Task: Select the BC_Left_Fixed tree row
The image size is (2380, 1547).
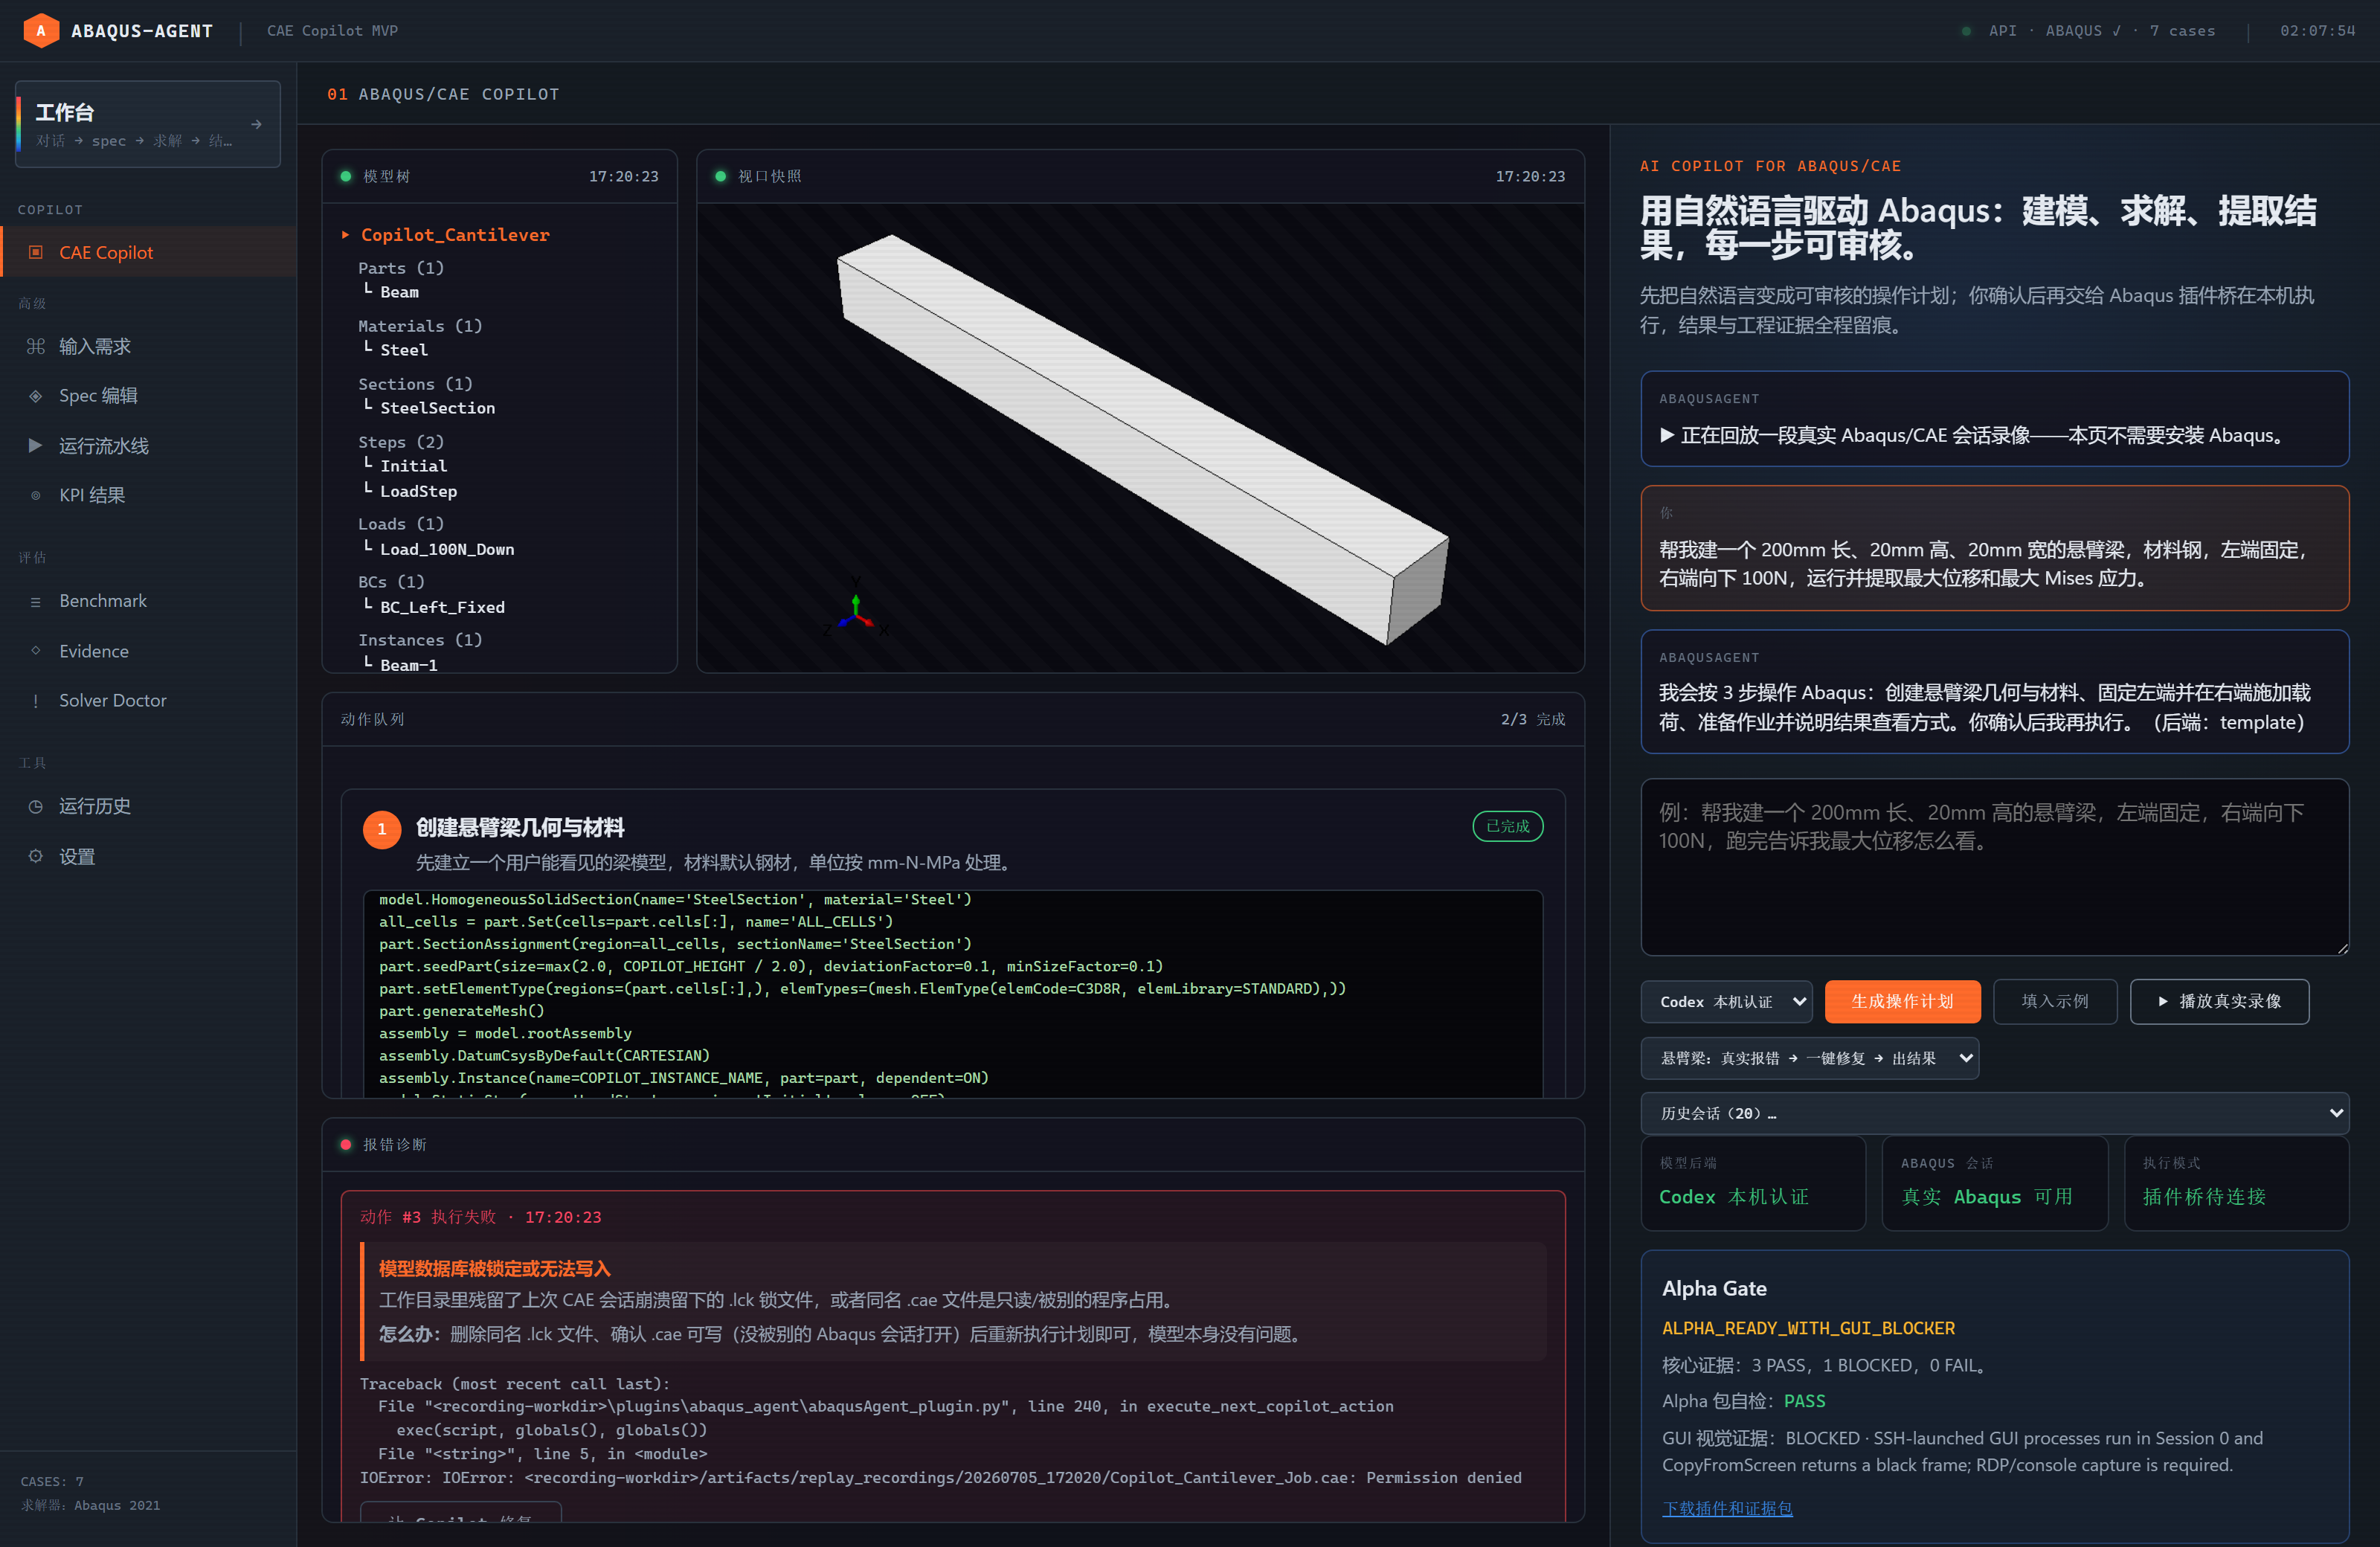Action: 442,607
